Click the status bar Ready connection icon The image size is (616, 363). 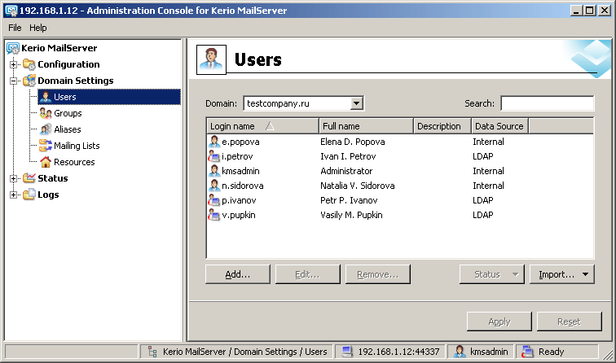(527, 352)
